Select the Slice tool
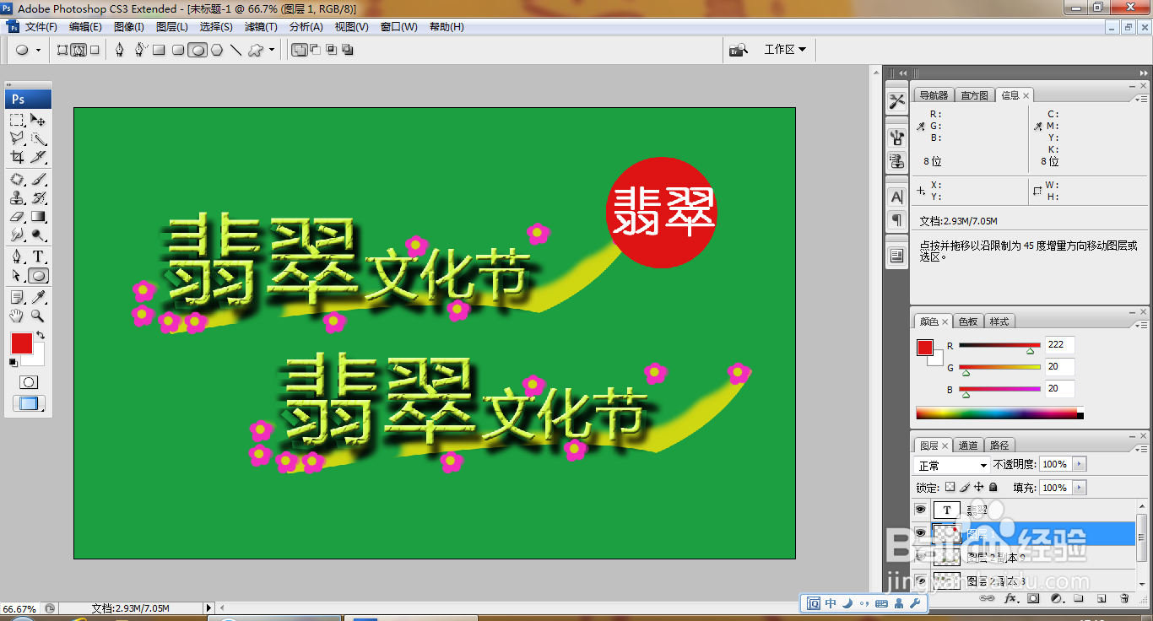 [39, 157]
